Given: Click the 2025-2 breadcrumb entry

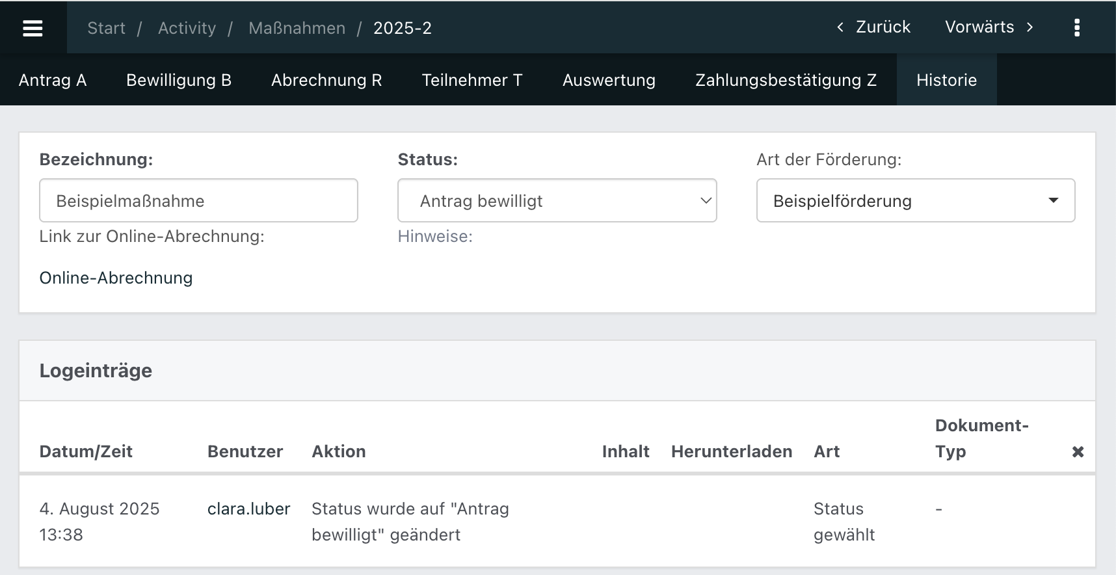Looking at the screenshot, I should [403, 28].
